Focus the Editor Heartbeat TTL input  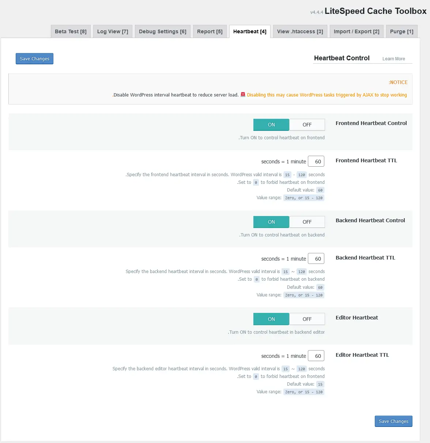(x=316, y=356)
